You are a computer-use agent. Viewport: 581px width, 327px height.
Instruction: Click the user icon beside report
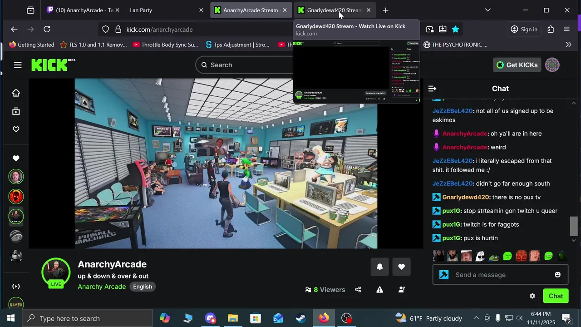[402, 290]
